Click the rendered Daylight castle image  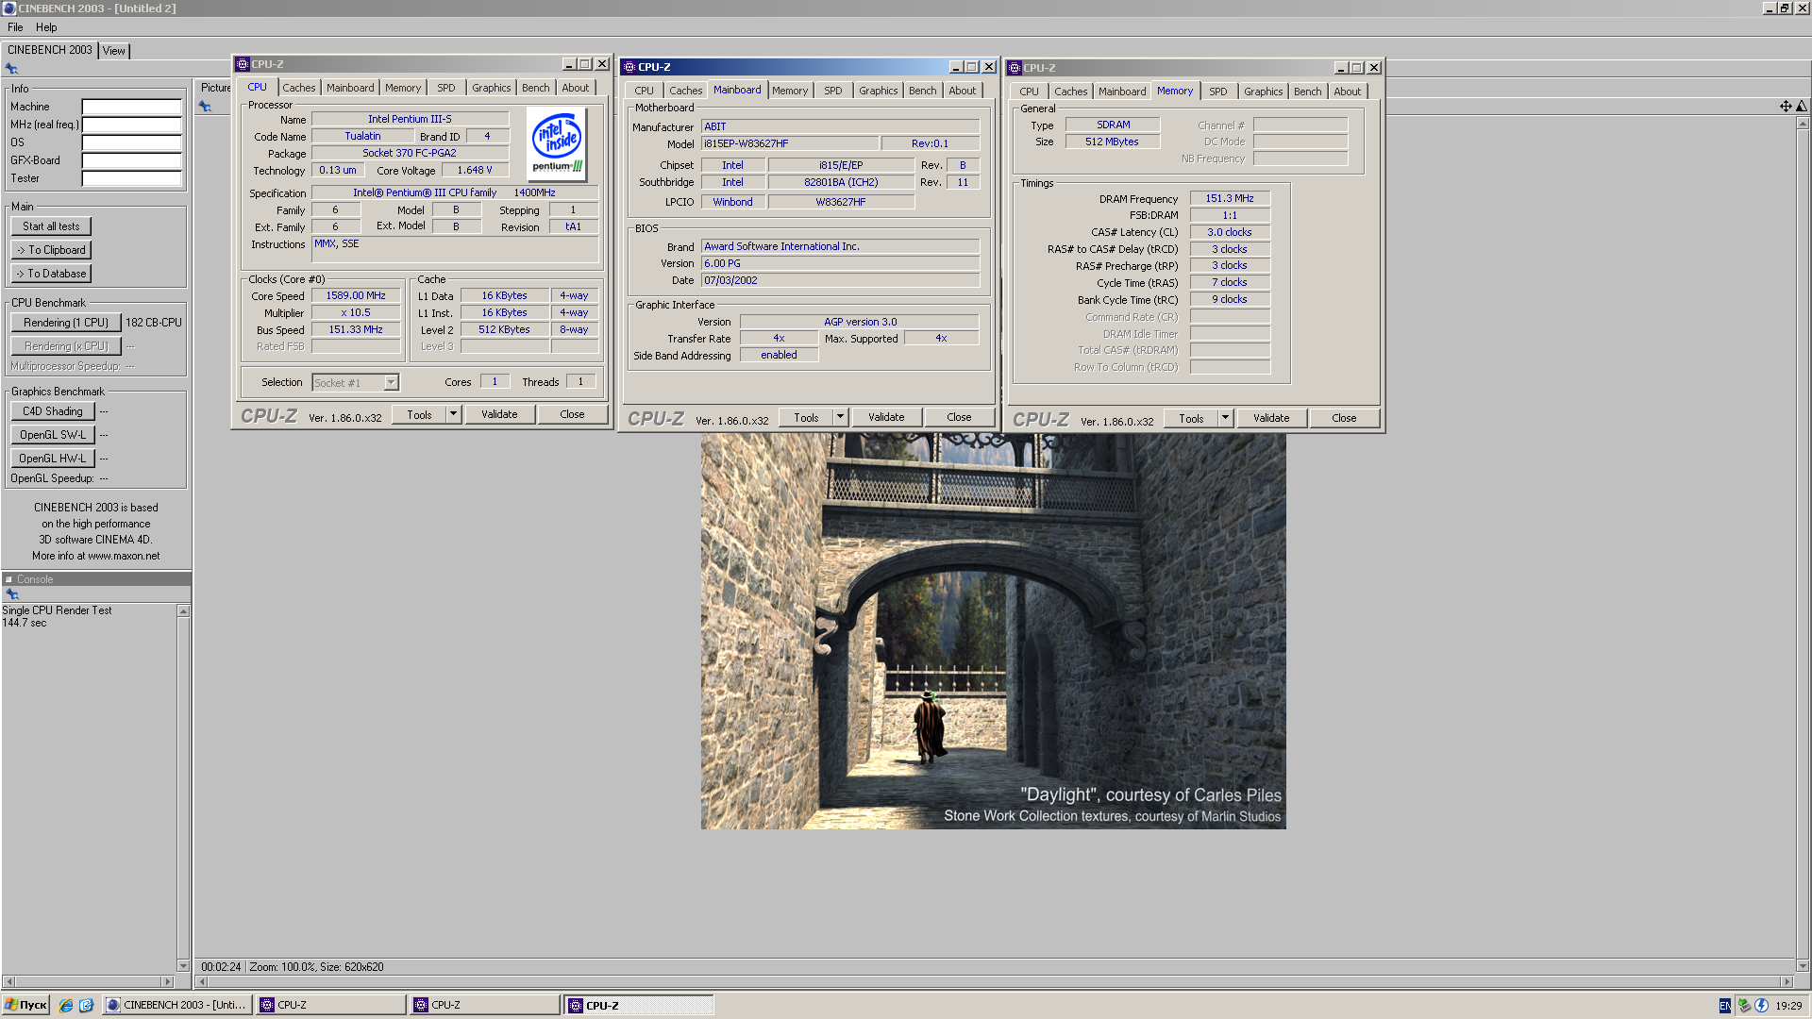pos(993,631)
